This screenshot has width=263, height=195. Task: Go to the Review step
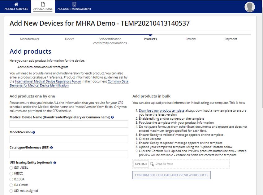(x=191, y=39)
